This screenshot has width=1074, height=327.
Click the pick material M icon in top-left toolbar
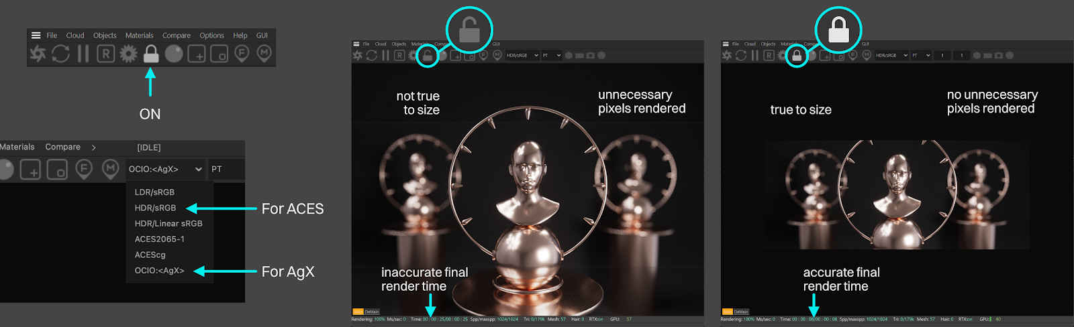264,54
